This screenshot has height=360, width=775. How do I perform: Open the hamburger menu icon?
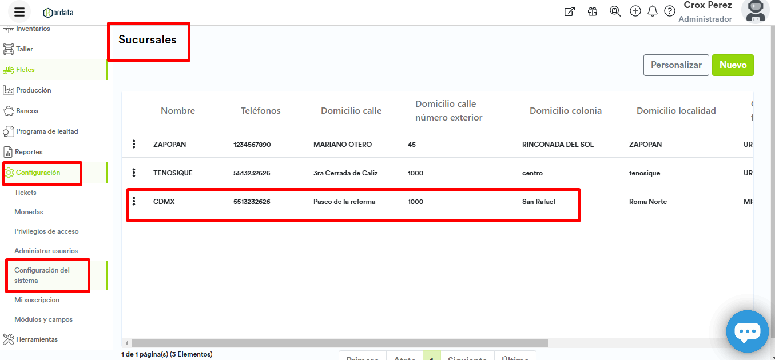pyautogui.click(x=19, y=12)
